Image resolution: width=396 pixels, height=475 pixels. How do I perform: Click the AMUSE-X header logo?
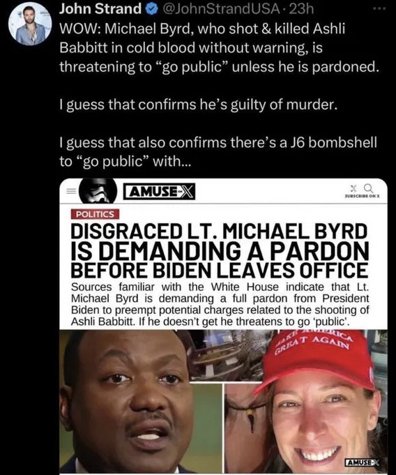click(159, 191)
